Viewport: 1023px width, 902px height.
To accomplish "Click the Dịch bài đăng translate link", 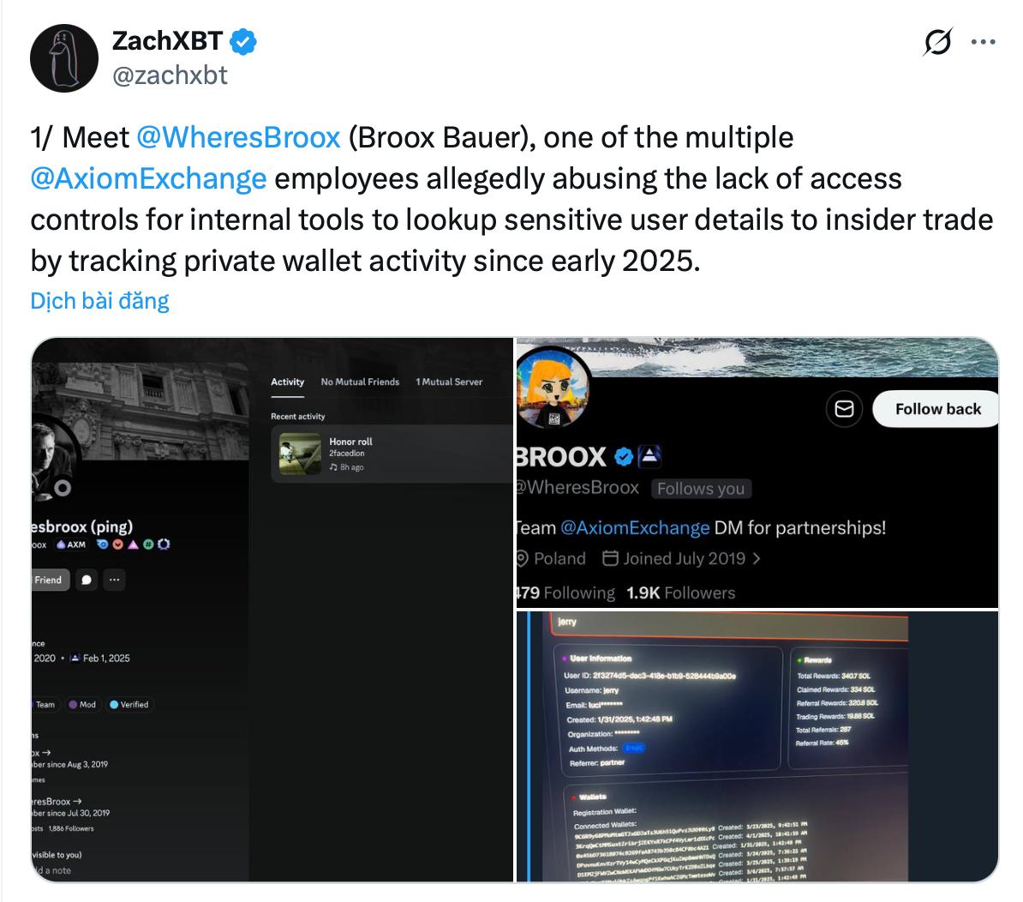I will click(x=99, y=301).
